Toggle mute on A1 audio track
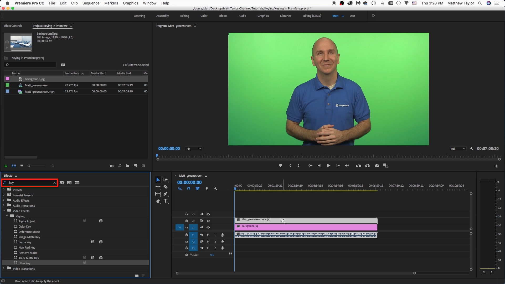 [x=208, y=235]
